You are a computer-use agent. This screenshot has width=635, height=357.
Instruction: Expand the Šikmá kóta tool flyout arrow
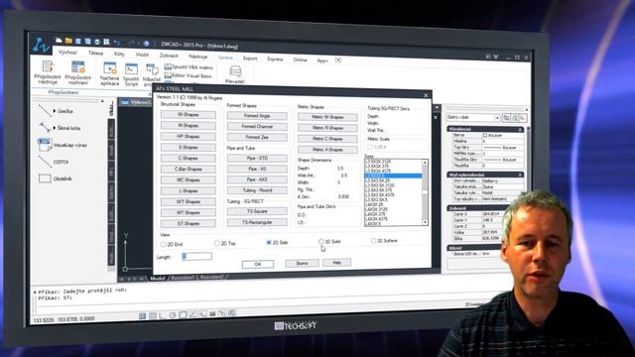(x=55, y=128)
